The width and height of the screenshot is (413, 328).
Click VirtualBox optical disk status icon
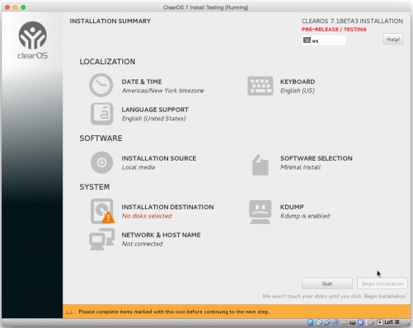tap(319, 322)
